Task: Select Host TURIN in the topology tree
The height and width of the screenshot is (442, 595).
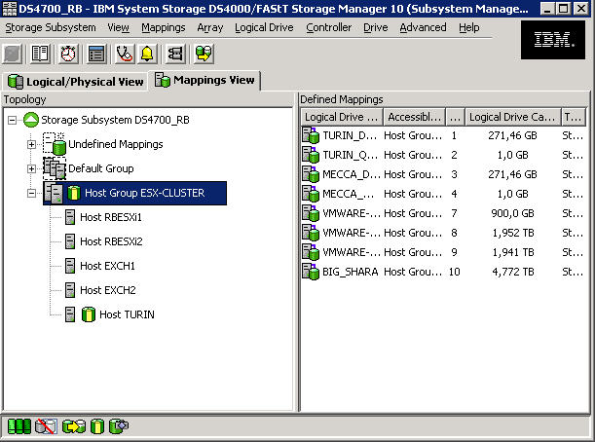Action: pos(126,314)
